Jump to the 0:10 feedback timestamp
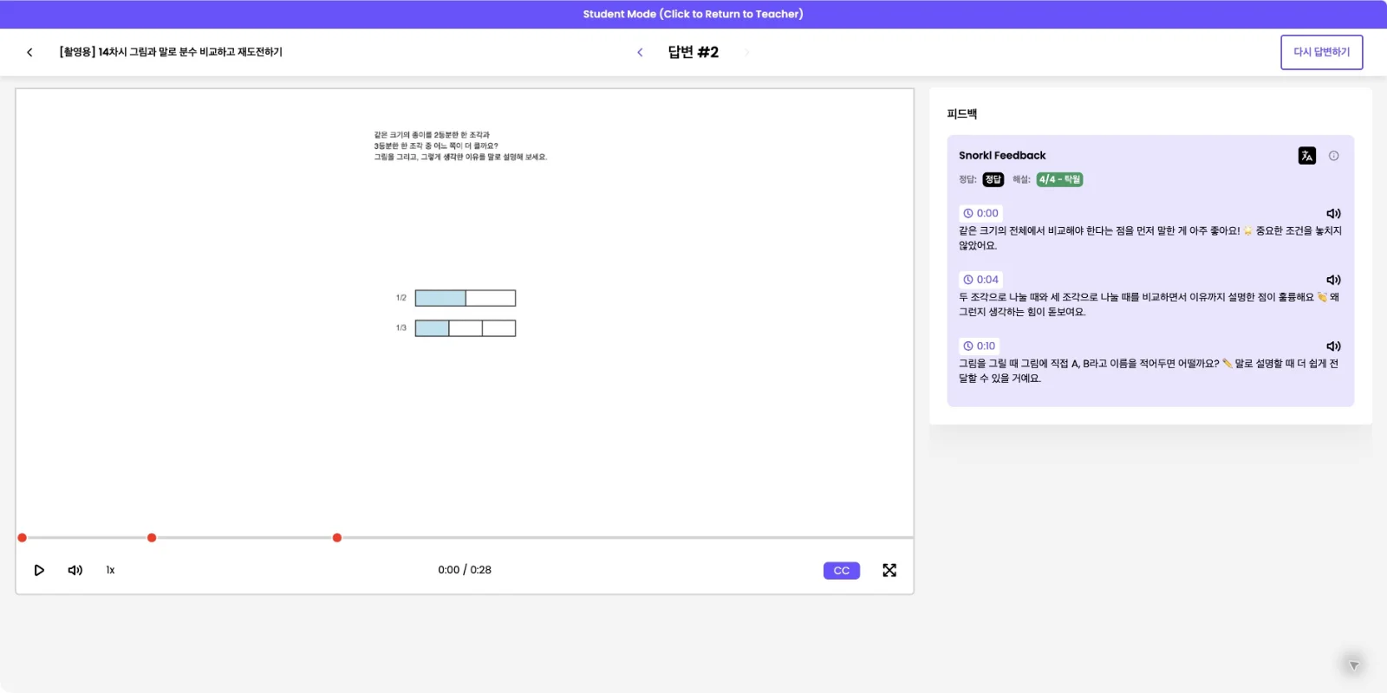The width and height of the screenshot is (1387, 693). pos(980,346)
